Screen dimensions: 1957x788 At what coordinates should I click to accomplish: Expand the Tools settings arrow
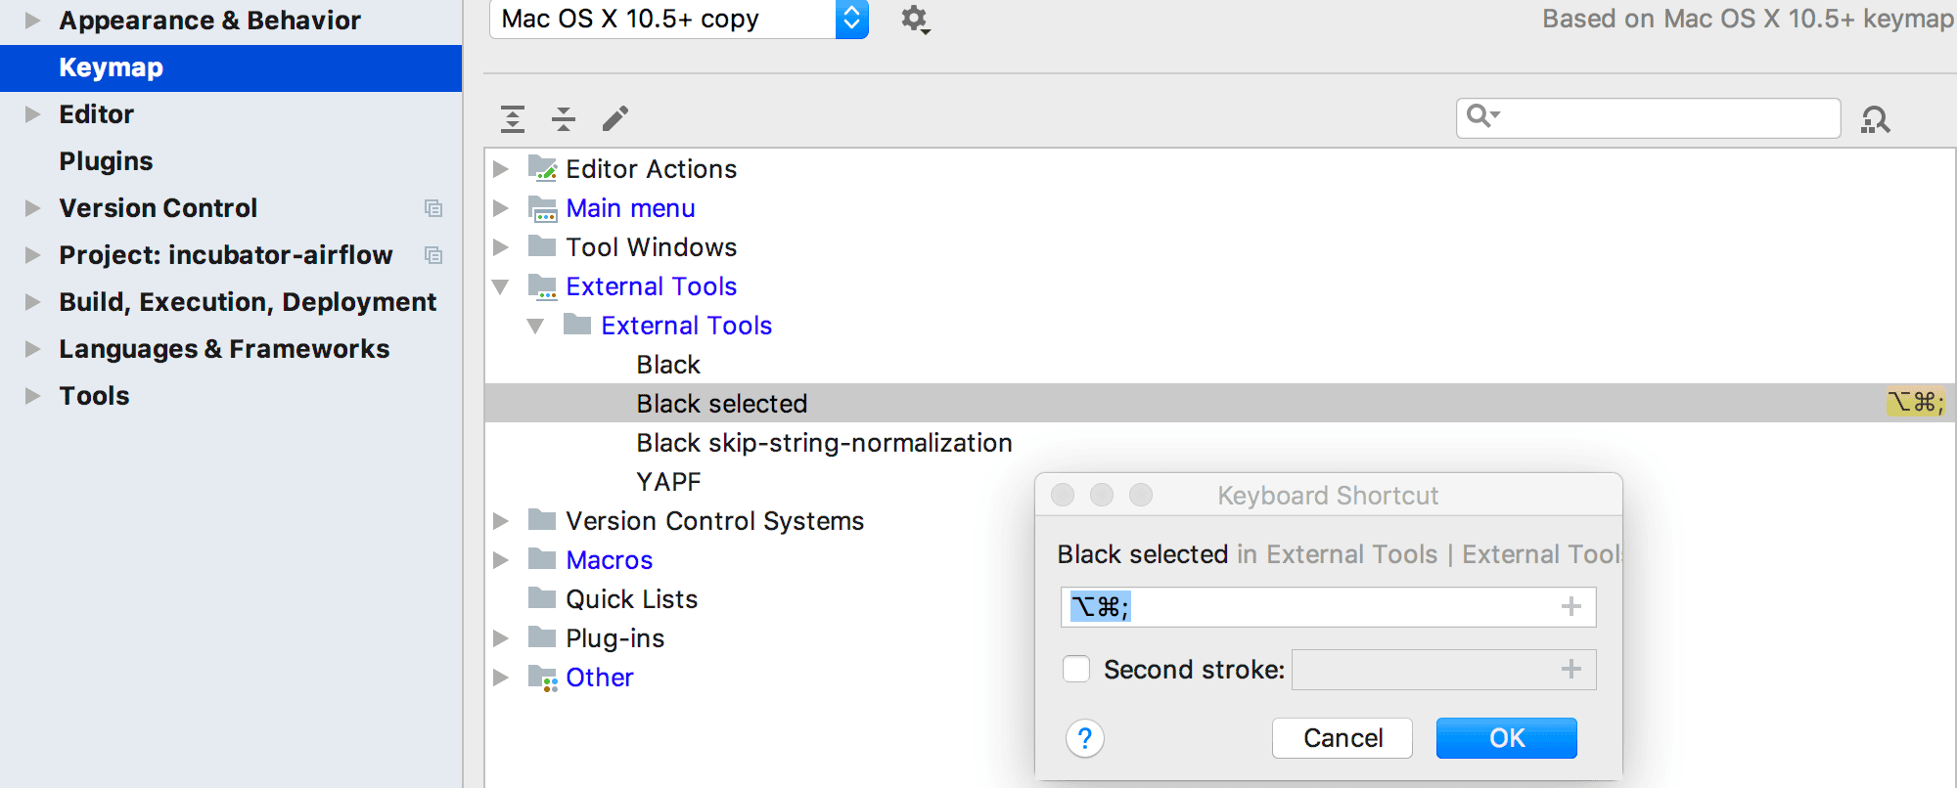pos(32,396)
